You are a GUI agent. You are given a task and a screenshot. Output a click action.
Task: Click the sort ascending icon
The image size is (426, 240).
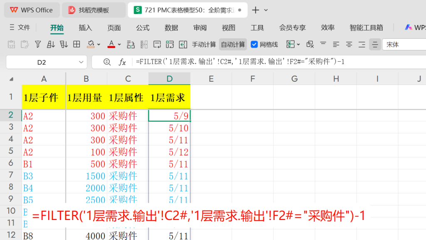click(51, 44)
